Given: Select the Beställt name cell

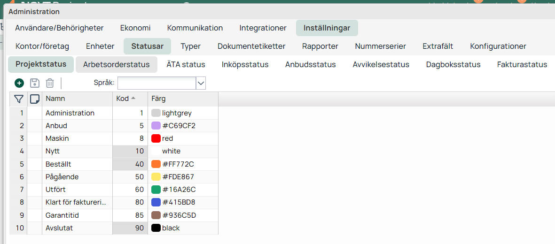Looking at the screenshot, I should coord(77,164).
